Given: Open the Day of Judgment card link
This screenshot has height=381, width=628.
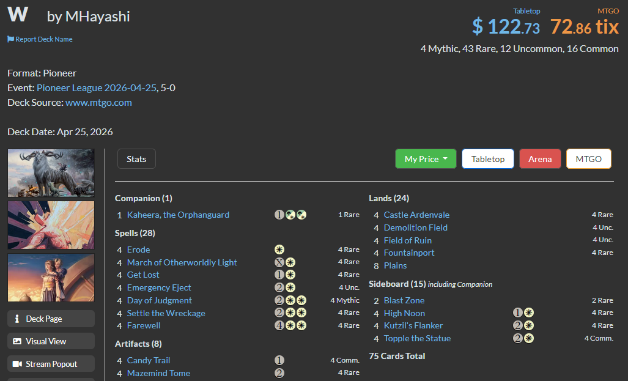Looking at the screenshot, I should [160, 300].
